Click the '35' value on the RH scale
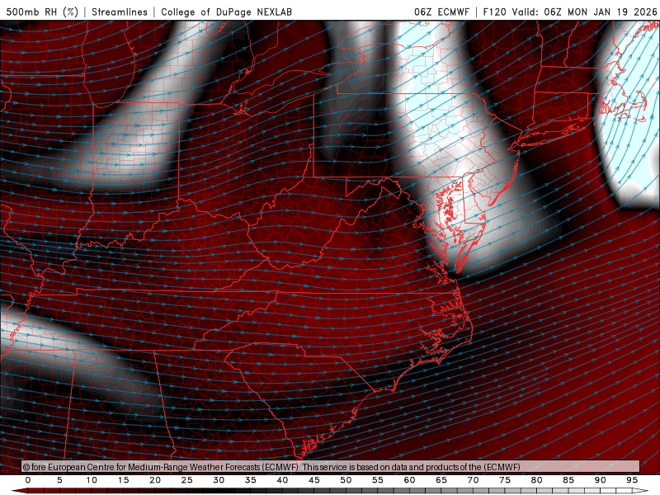This screenshot has height=495, width=660. pyautogui.click(x=251, y=480)
